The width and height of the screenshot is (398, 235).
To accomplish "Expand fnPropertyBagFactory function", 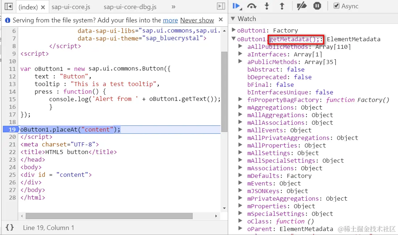I will pos(240,99).
